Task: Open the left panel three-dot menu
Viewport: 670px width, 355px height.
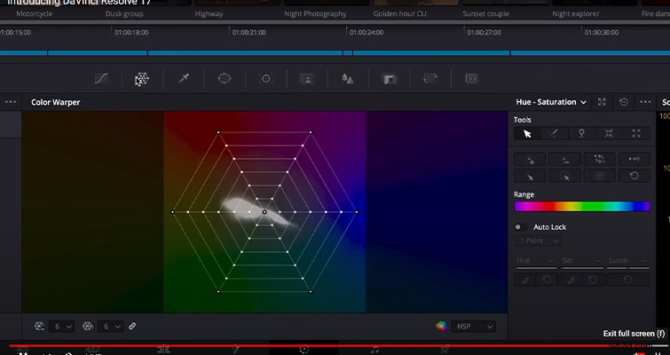Action: [11, 102]
